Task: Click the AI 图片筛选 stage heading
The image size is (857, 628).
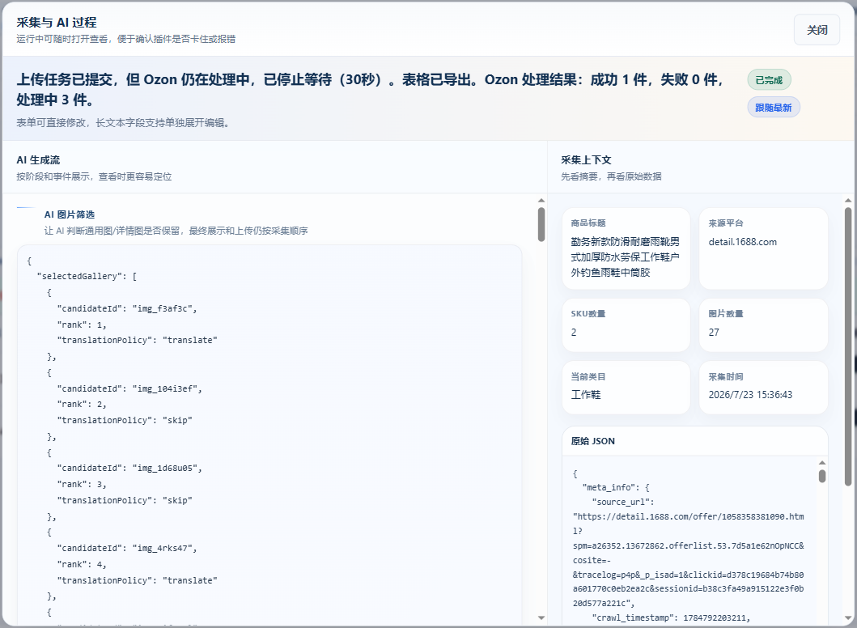Action: [70, 214]
